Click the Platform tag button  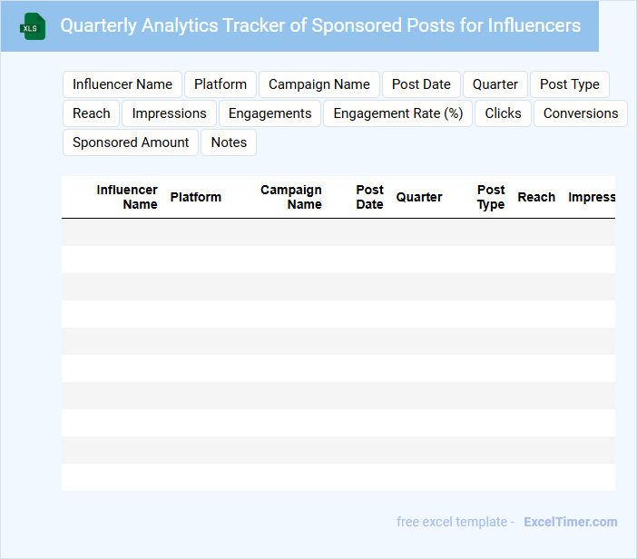click(x=220, y=84)
